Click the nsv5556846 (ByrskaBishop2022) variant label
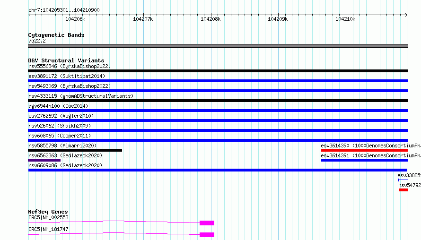Image resolution: width=421 pixels, height=240 pixels. pos(70,66)
